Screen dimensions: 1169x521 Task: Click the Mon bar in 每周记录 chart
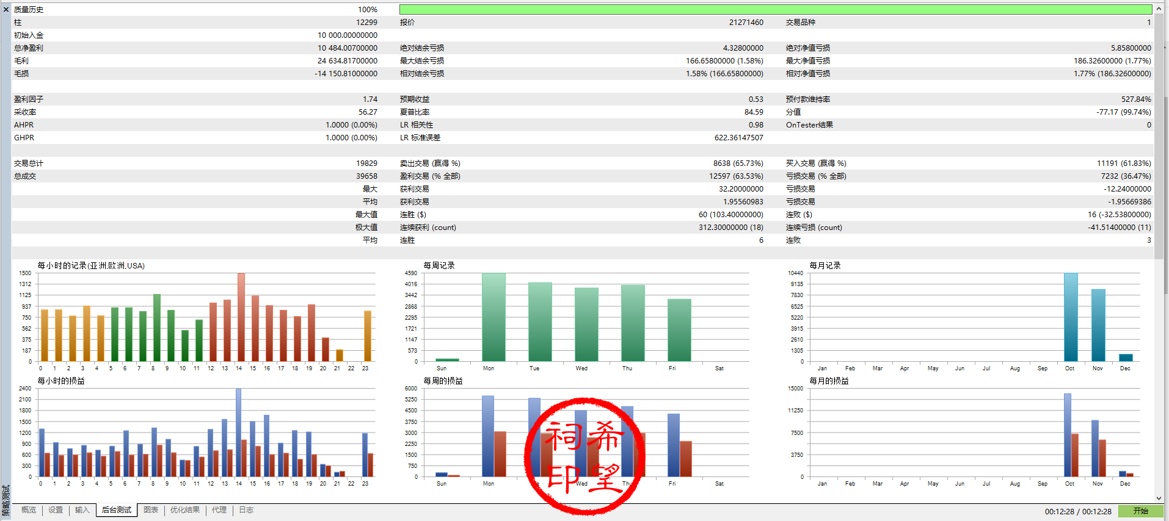tap(493, 317)
